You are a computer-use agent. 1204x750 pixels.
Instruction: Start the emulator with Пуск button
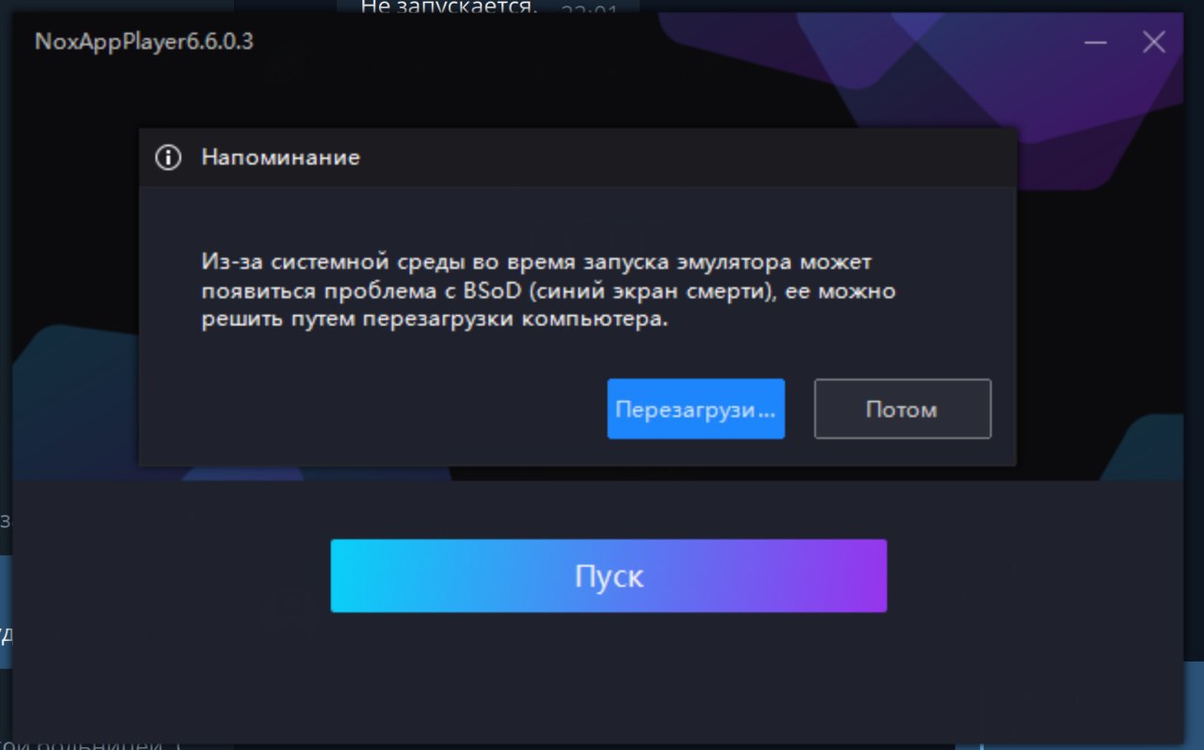[609, 576]
